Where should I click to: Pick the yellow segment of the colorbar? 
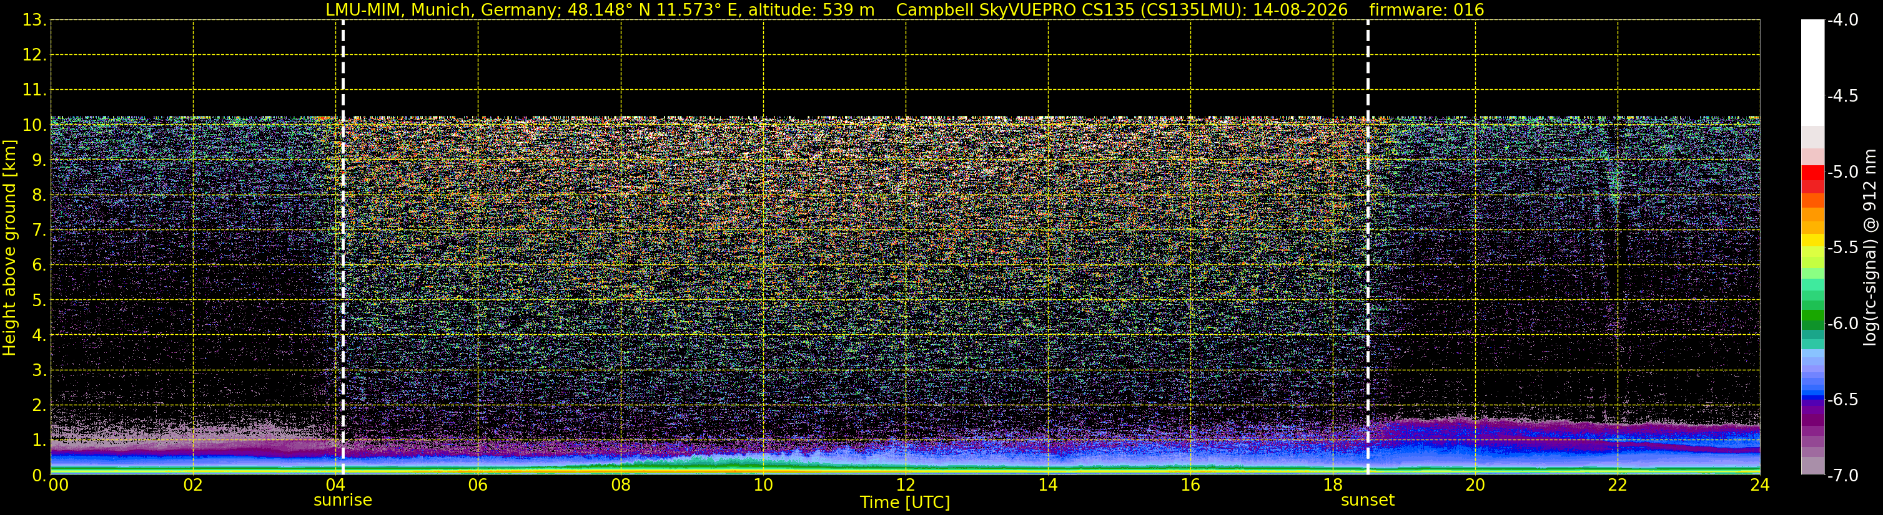tap(1813, 240)
